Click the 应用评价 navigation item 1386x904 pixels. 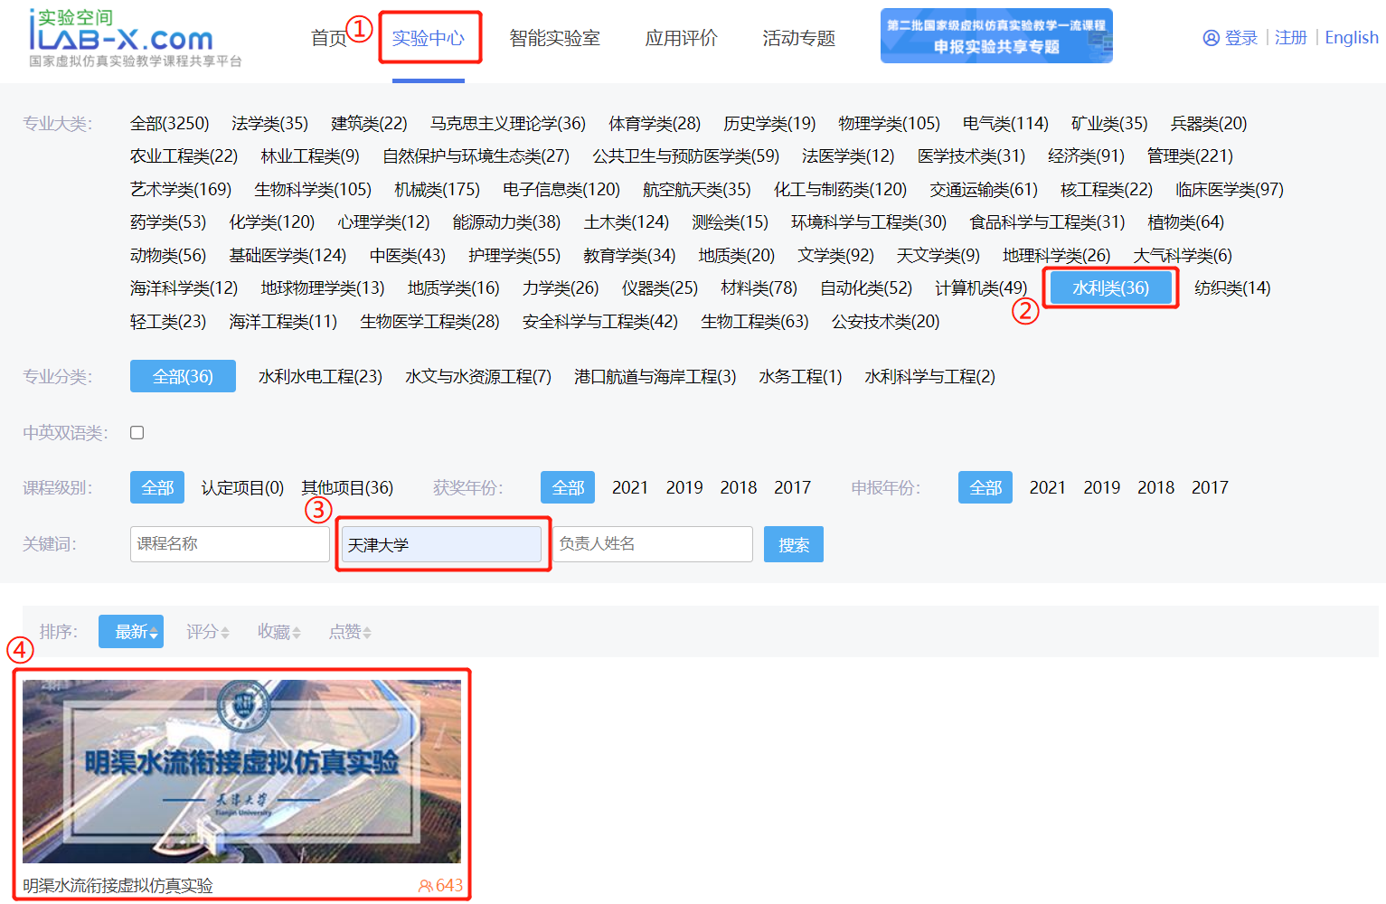(x=680, y=38)
